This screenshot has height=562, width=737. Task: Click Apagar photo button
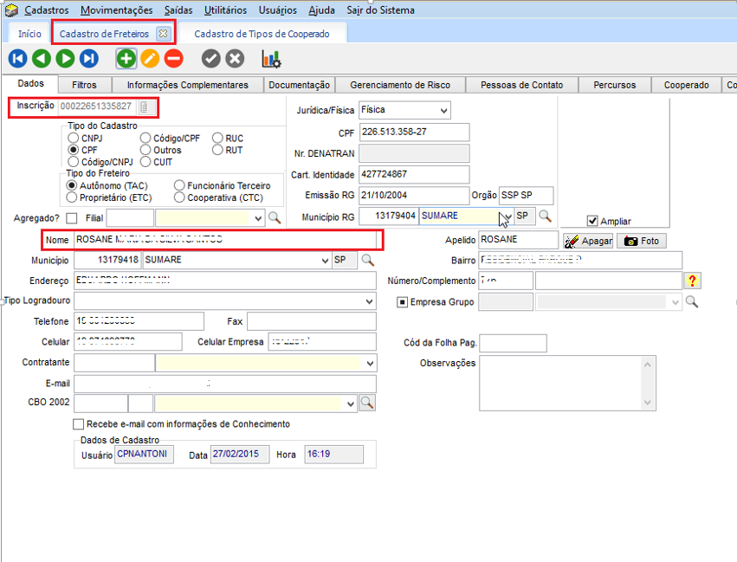[588, 241]
